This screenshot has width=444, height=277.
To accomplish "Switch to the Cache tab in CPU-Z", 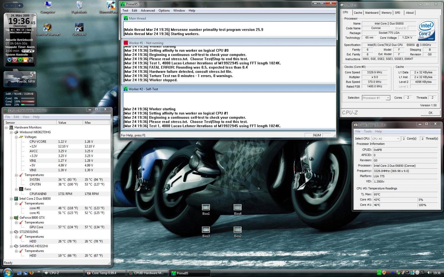I will pos(358,13).
